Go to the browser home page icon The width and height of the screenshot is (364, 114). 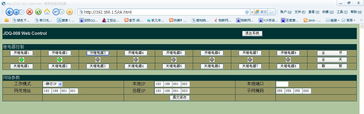[x=47, y=12]
